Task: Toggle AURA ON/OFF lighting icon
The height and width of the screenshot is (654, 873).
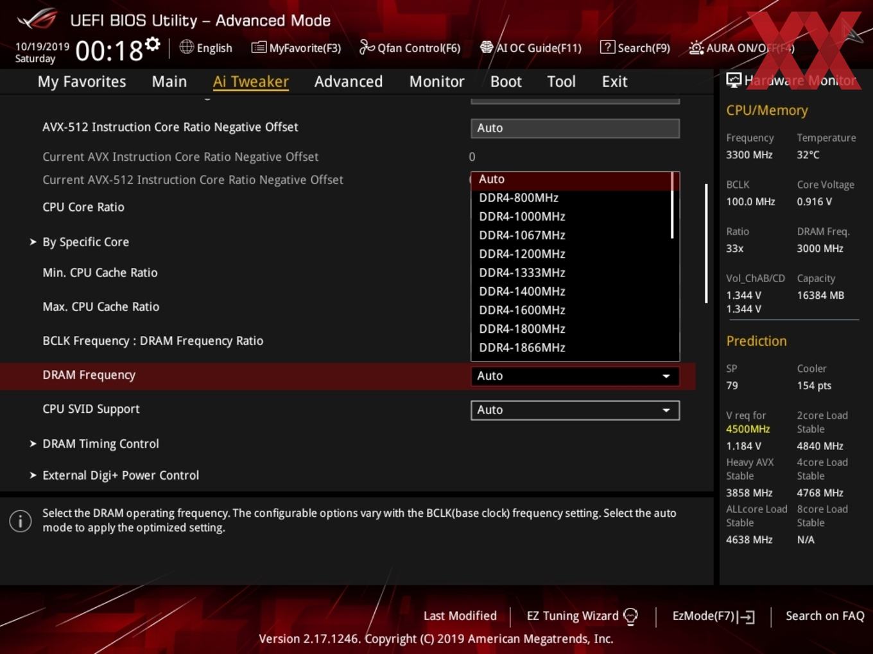Action: click(x=696, y=47)
